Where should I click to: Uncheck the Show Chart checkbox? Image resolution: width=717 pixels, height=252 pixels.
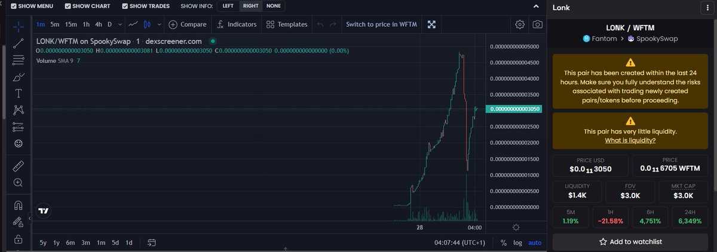pos(67,6)
